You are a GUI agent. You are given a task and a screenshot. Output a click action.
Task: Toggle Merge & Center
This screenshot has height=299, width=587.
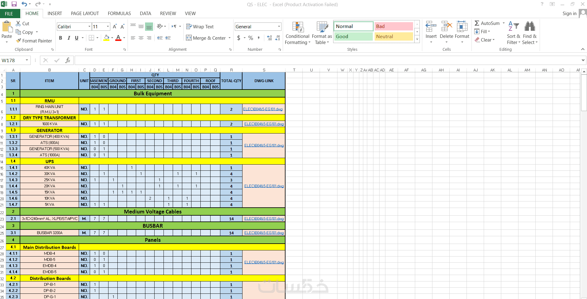click(206, 38)
